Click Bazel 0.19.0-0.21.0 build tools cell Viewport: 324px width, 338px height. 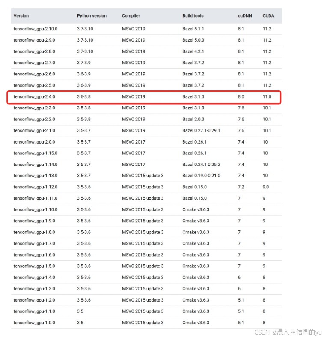[x=201, y=176]
